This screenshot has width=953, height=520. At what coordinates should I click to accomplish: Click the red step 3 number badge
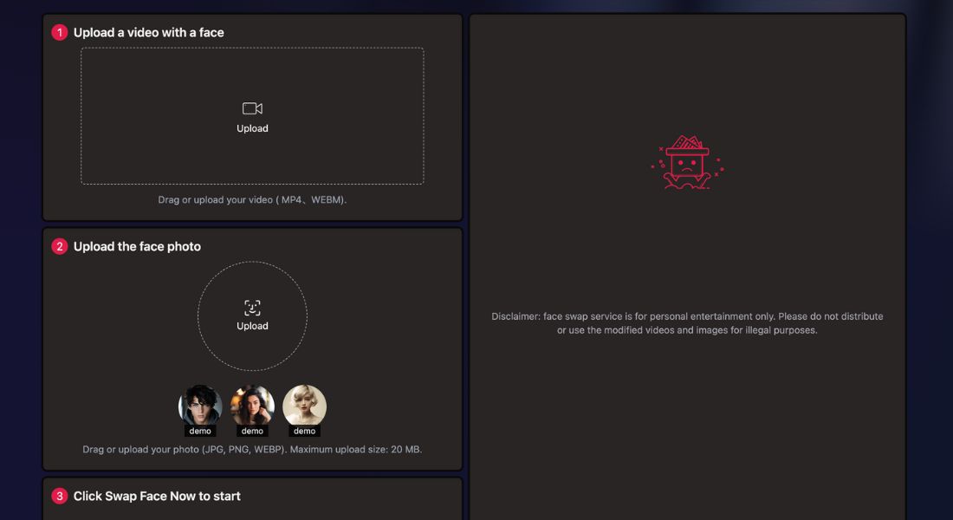click(x=60, y=497)
